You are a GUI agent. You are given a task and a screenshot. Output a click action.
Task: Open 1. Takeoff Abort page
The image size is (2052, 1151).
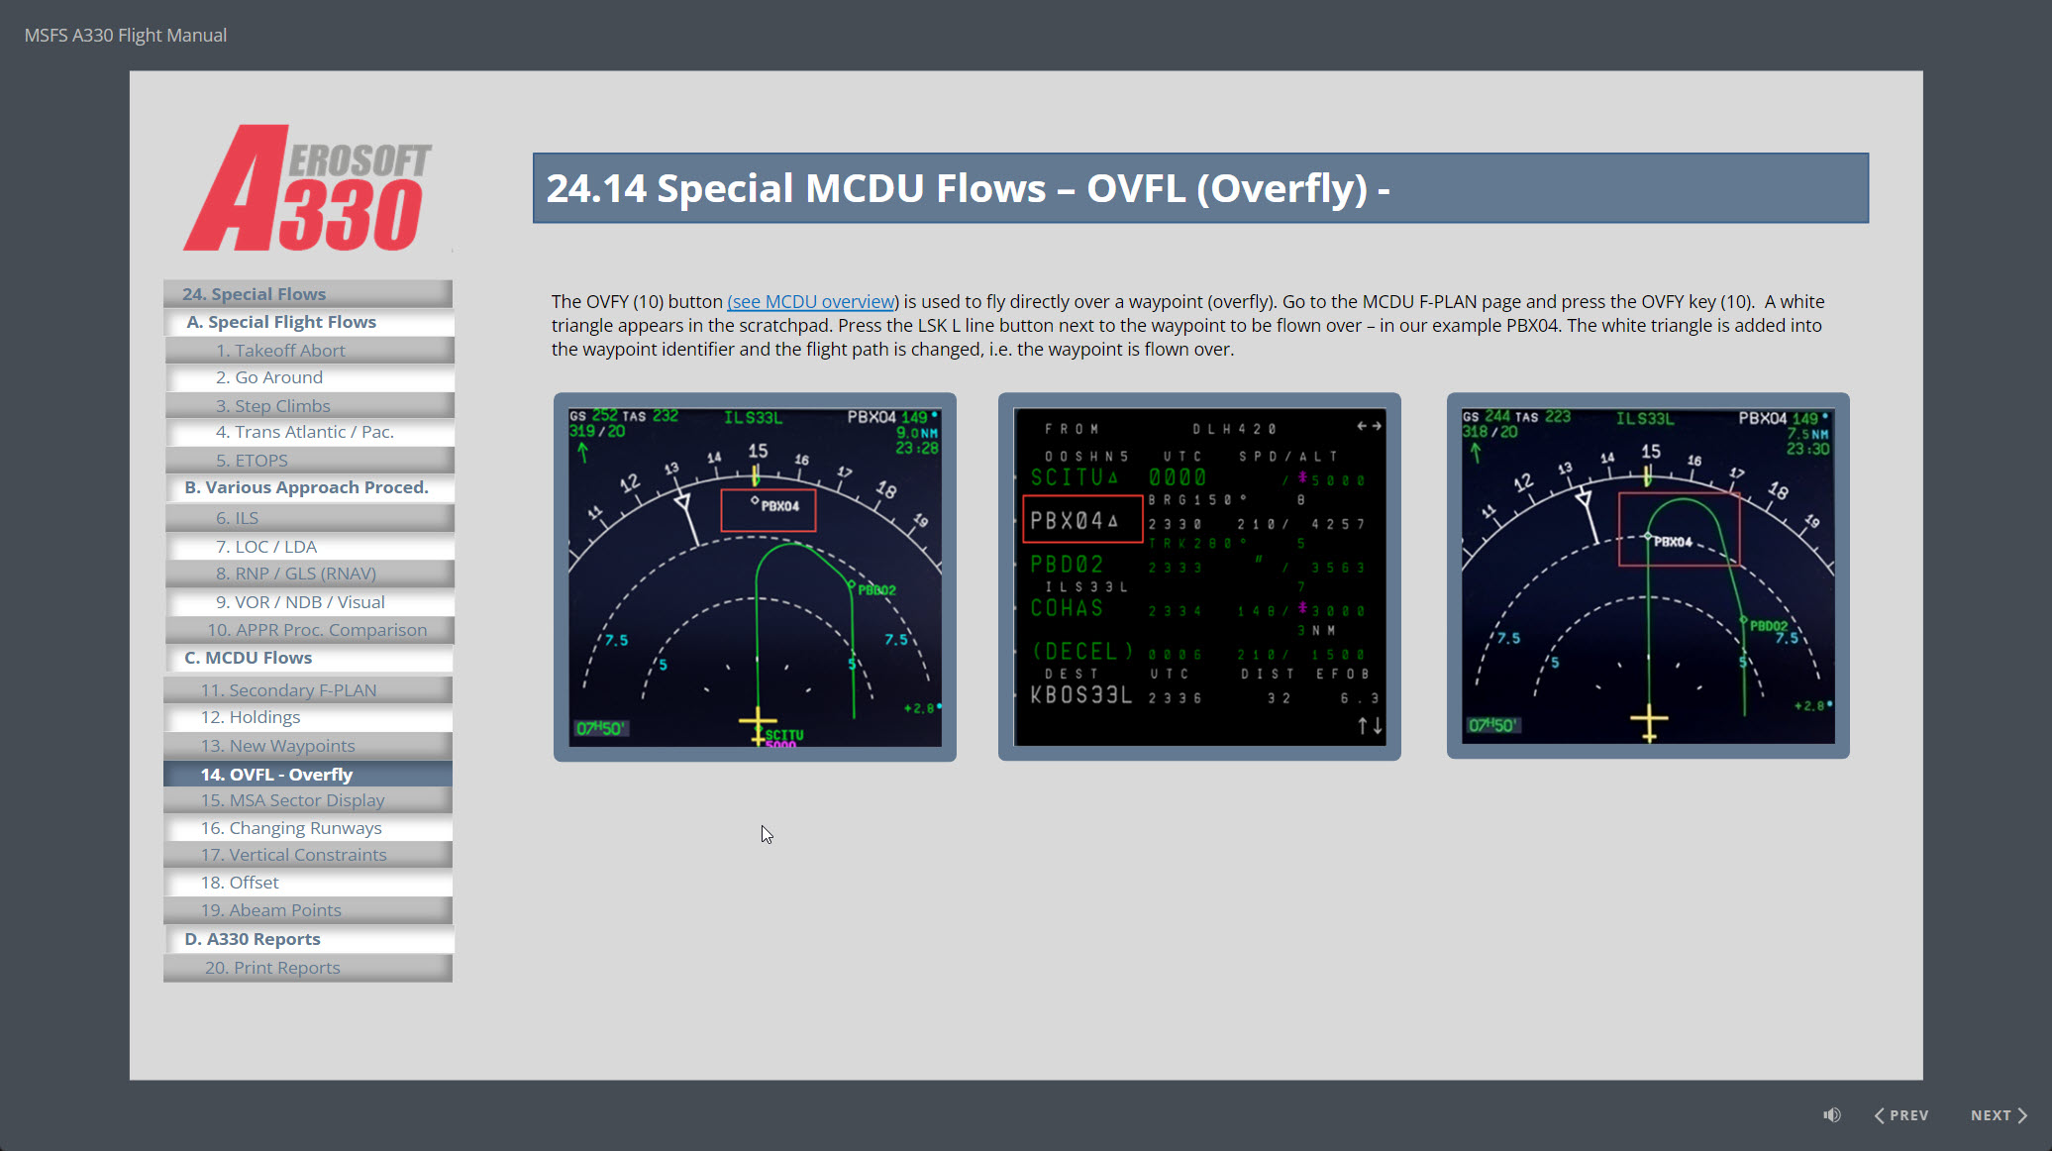click(x=280, y=351)
